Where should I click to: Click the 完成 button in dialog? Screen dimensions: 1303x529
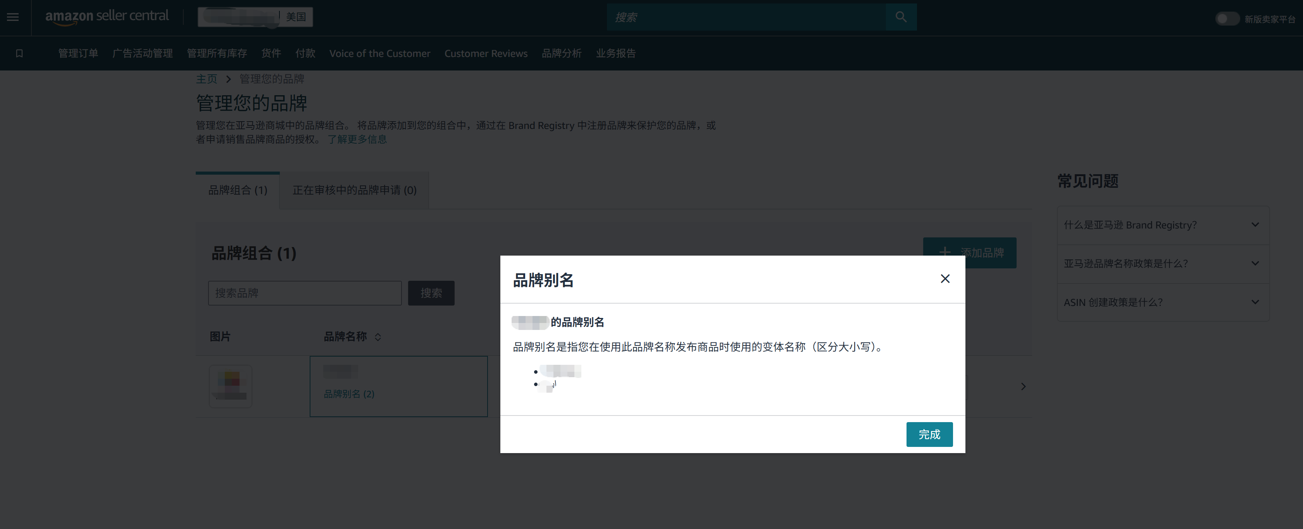pos(929,435)
